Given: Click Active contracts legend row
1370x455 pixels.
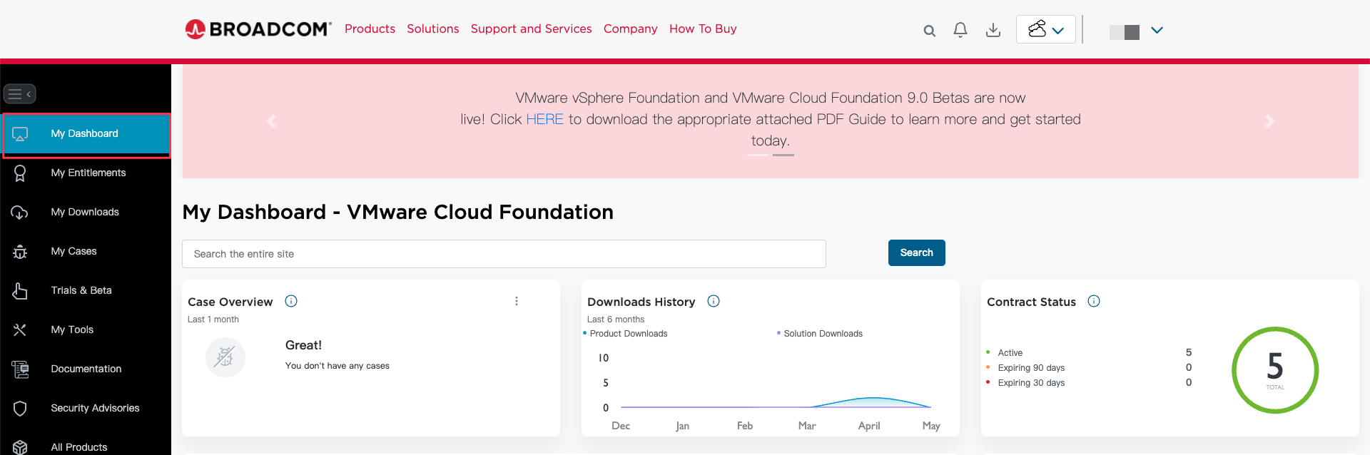Looking at the screenshot, I should [x=1089, y=352].
